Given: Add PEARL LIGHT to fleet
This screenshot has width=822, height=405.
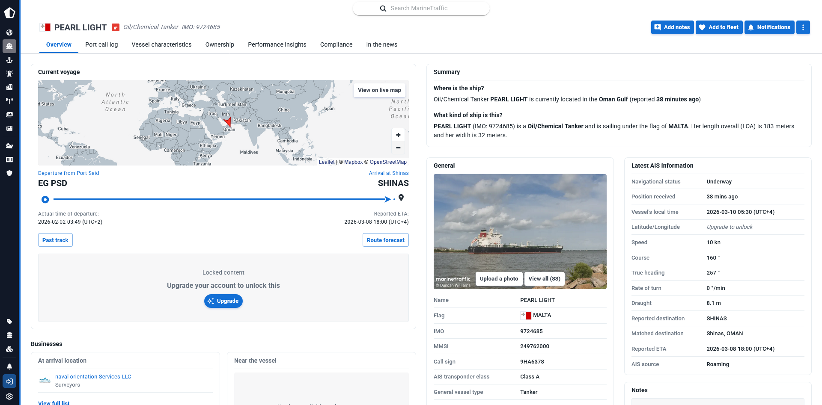Looking at the screenshot, I should point(719,27).
